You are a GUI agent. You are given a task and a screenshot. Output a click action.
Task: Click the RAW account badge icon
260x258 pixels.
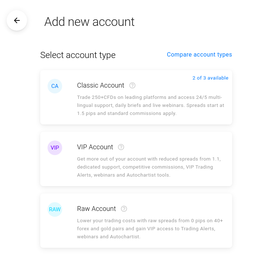coord(55,209)
